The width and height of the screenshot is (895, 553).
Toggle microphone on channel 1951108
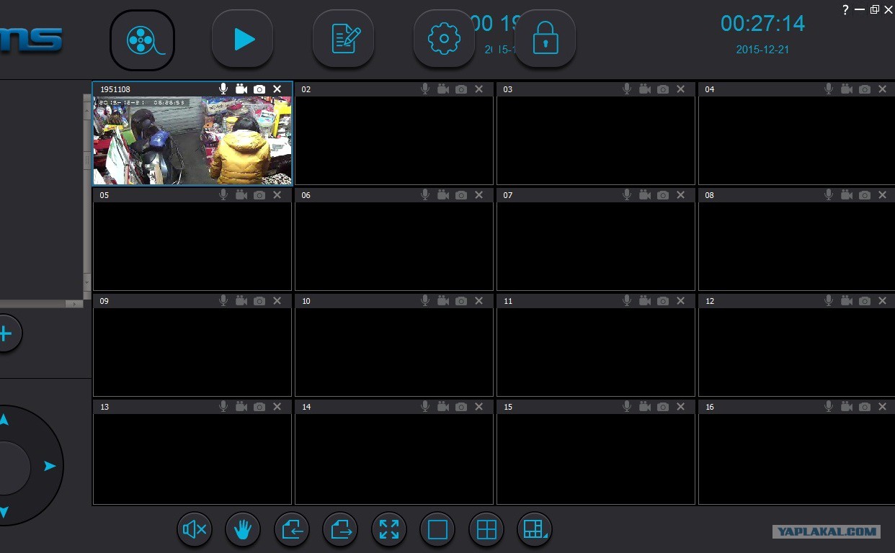(x=223, y=89)
